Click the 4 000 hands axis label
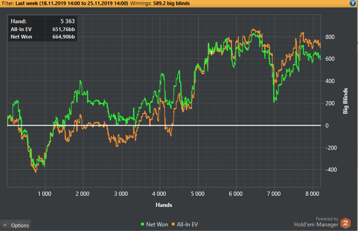Image resolution: width=358 pixels, height=231 pixels. click(x=159, y=194)
